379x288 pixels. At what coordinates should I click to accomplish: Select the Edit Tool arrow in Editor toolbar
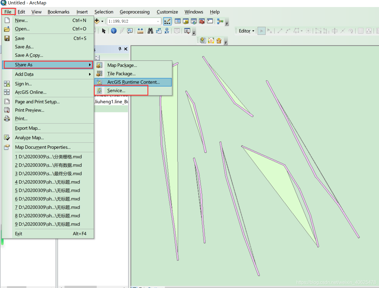[261, 31]
